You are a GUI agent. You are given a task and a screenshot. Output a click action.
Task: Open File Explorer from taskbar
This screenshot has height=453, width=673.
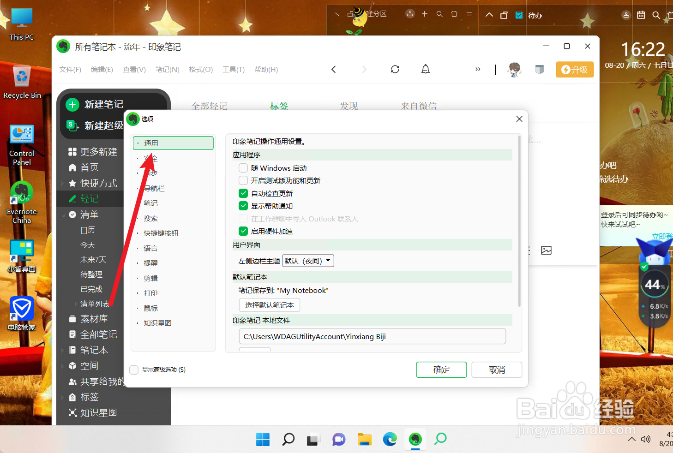click(x=365, y=439)
